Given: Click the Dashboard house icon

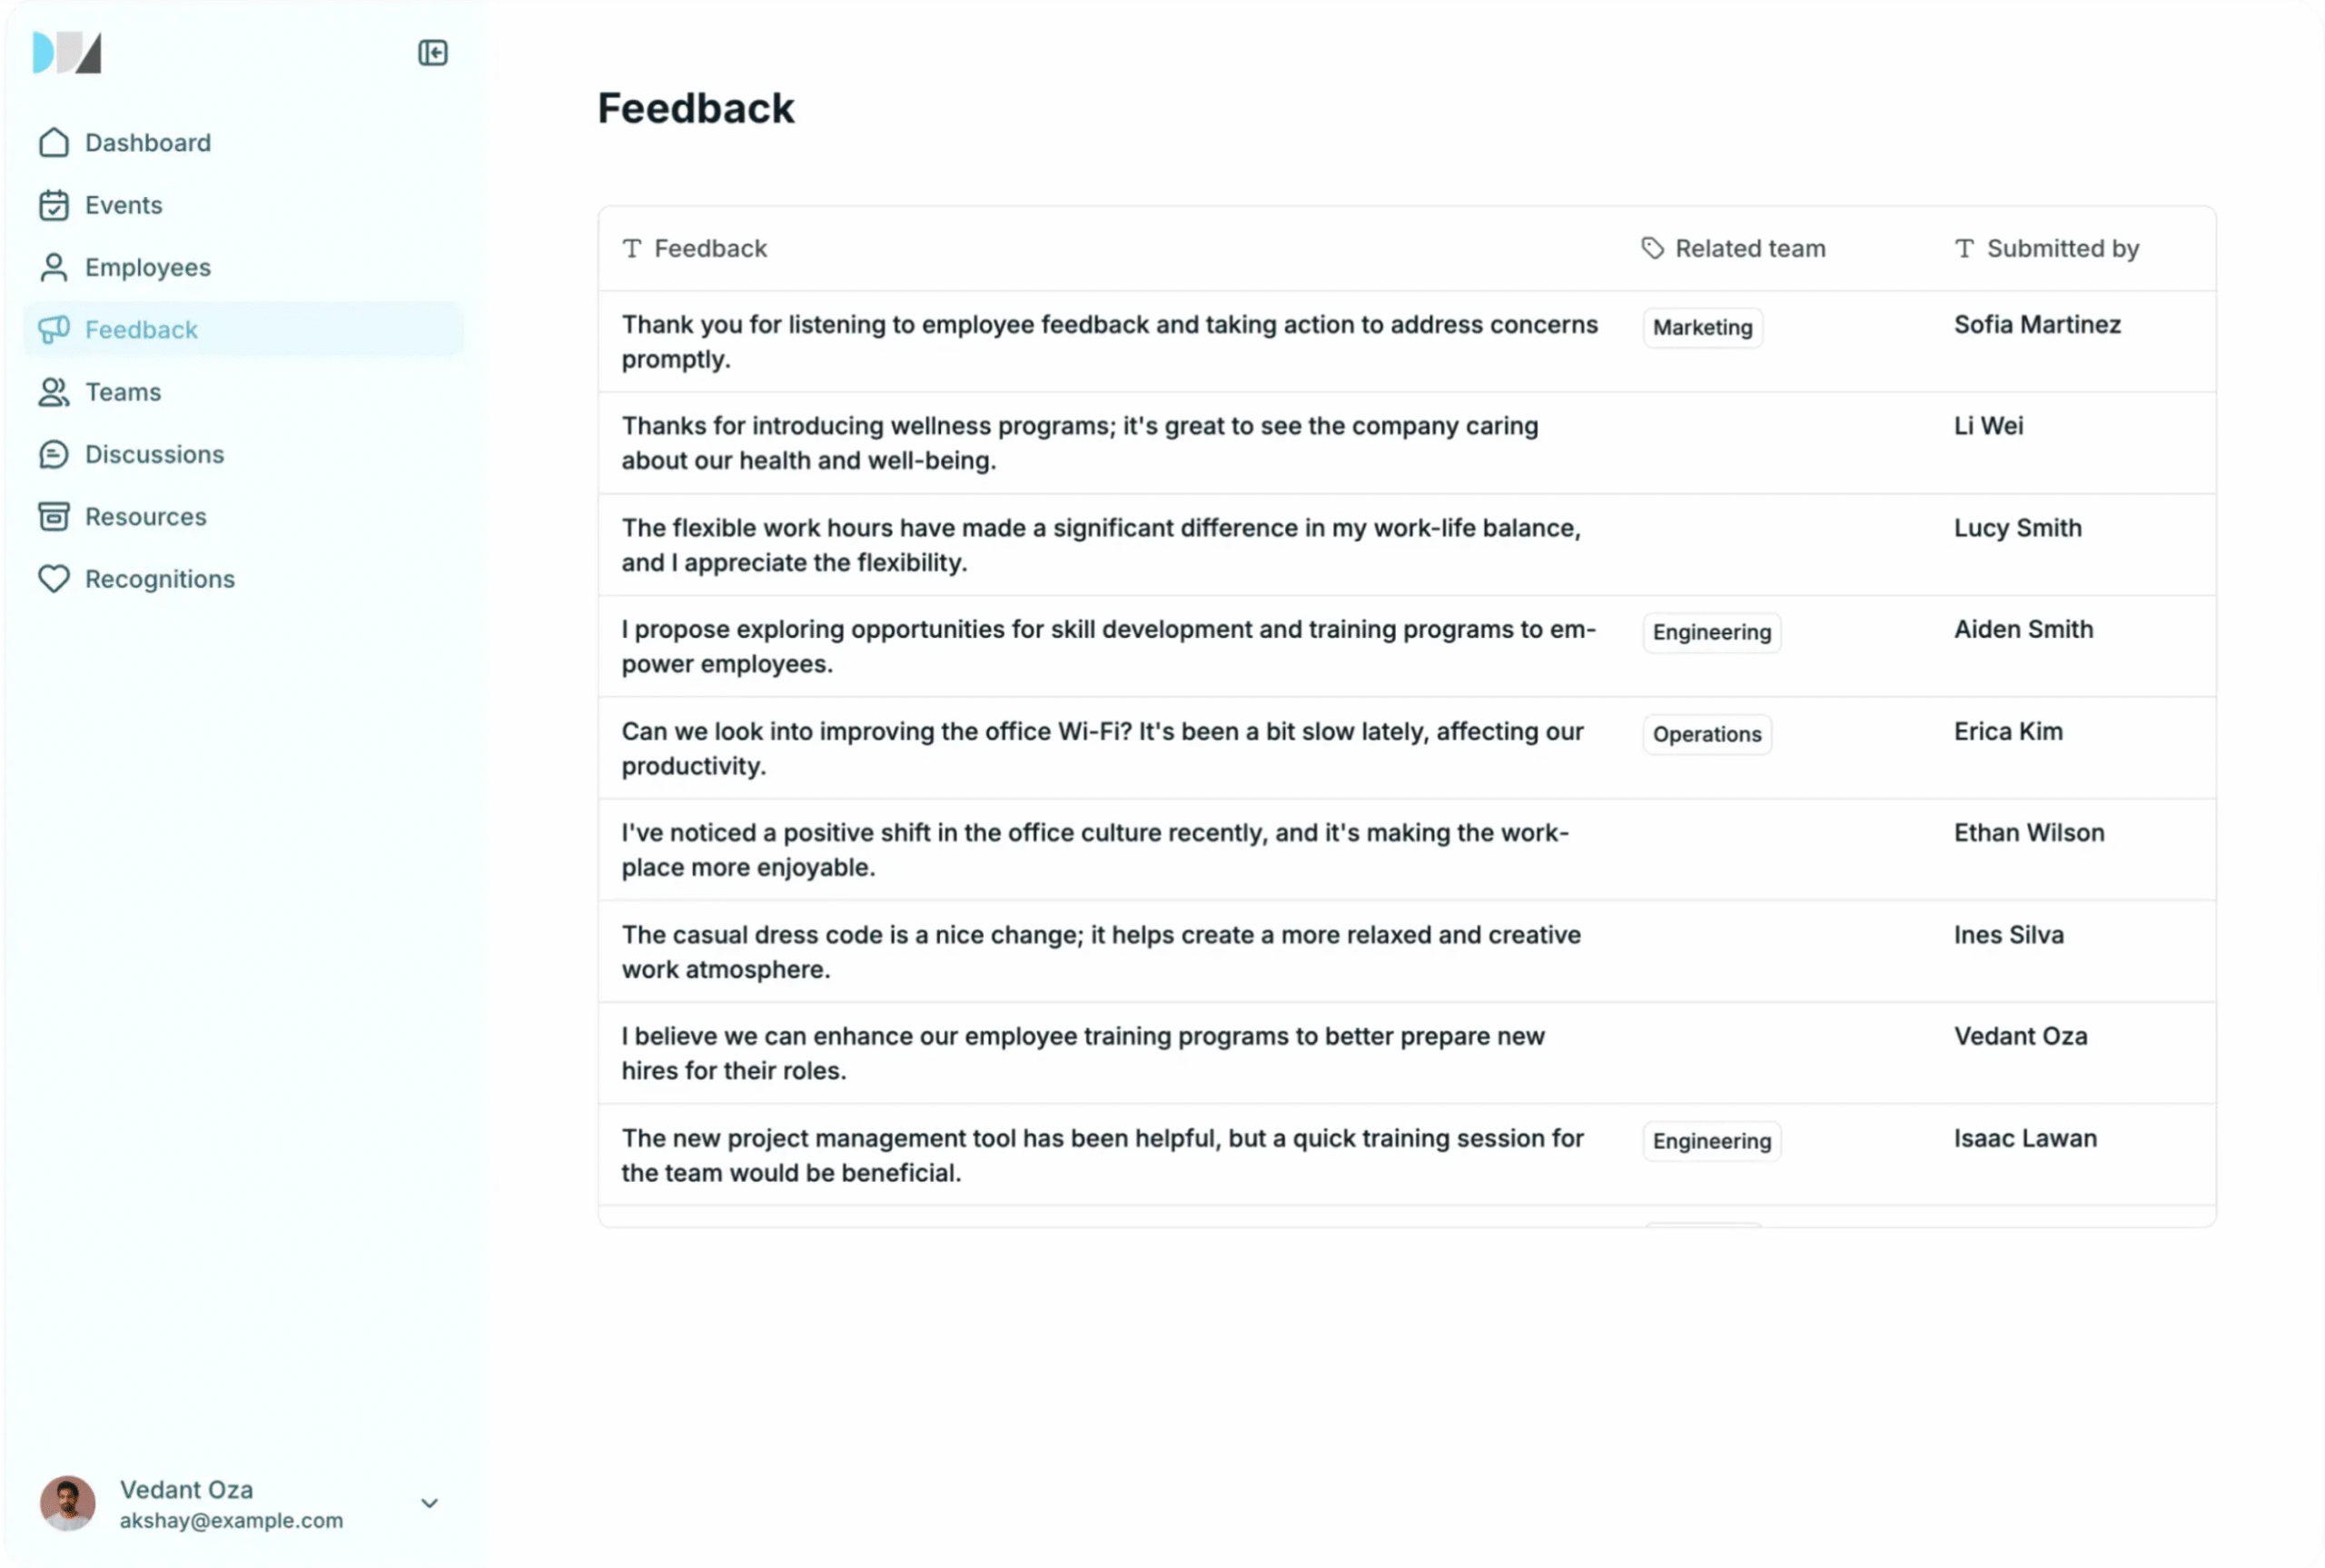Looking at the screenshot, I should [x=54, y=143].
